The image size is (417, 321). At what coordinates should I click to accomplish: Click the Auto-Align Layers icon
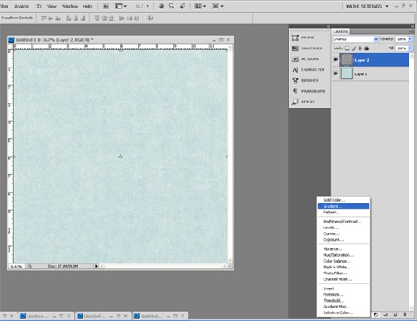coord(150,18)
